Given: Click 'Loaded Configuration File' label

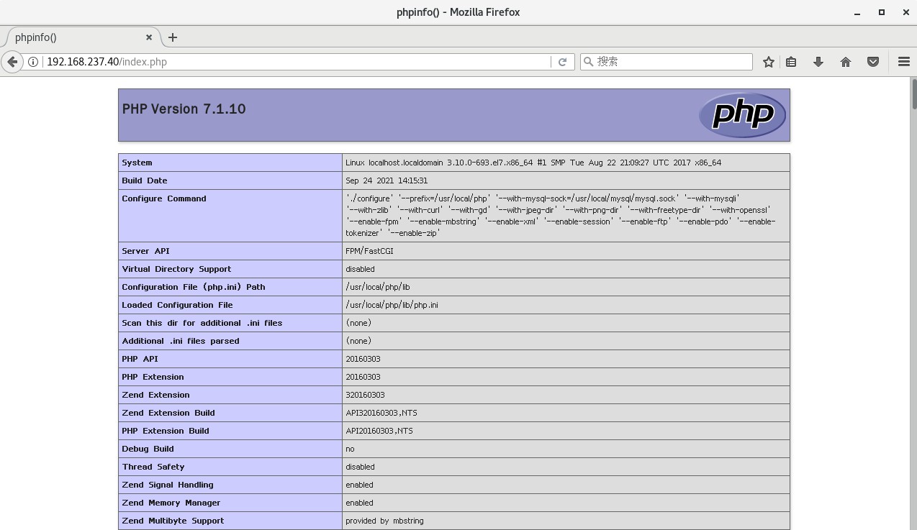Looking at the screenshot, I should point(177,305).
